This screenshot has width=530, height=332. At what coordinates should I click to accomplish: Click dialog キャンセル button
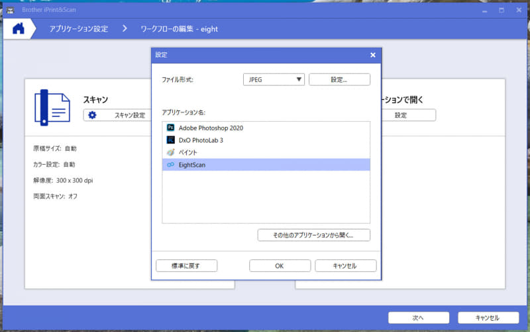[x=345, y=265]
